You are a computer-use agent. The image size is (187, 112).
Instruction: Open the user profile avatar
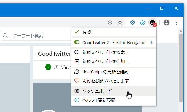pyautogui.click(x=166, y=22)
